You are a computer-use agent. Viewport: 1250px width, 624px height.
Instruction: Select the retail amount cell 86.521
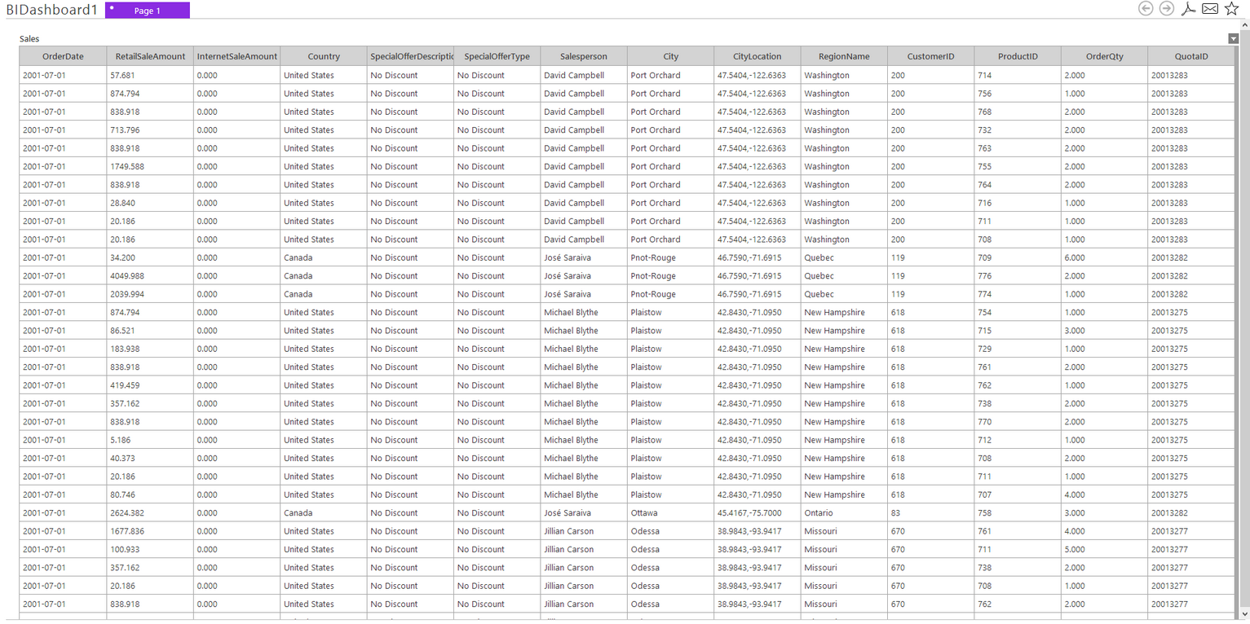pos(150,331)
